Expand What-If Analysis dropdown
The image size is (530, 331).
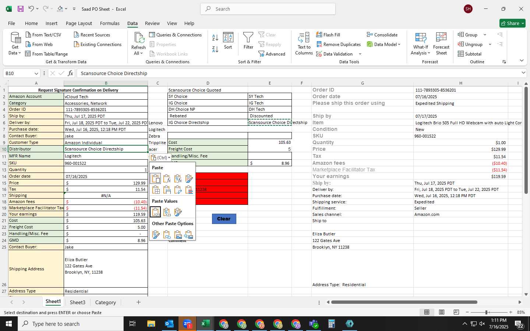(421, 50)
